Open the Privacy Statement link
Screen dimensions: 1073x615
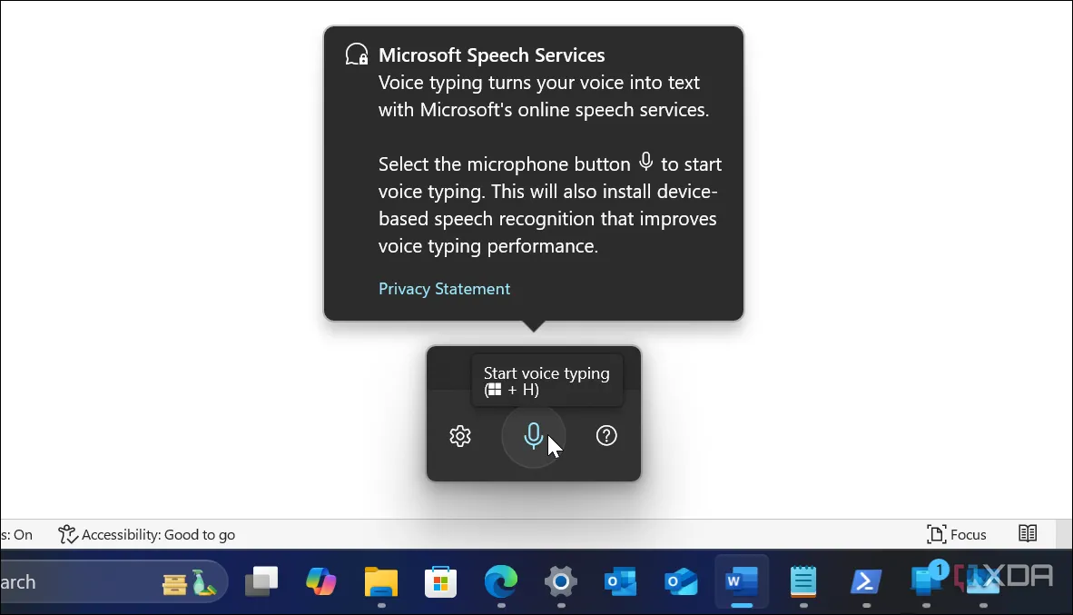[x=444, y=288]
